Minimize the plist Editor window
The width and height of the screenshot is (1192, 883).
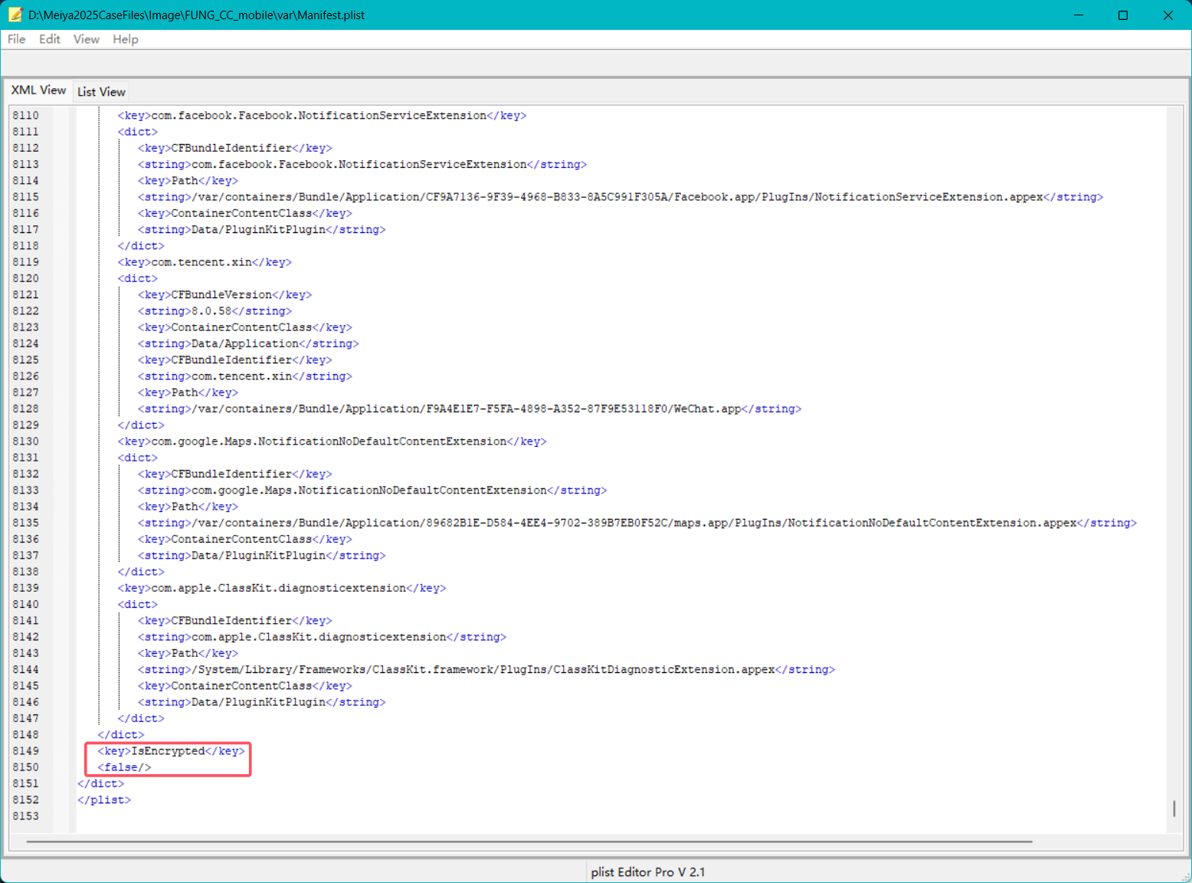click(x=1078, y=15)
